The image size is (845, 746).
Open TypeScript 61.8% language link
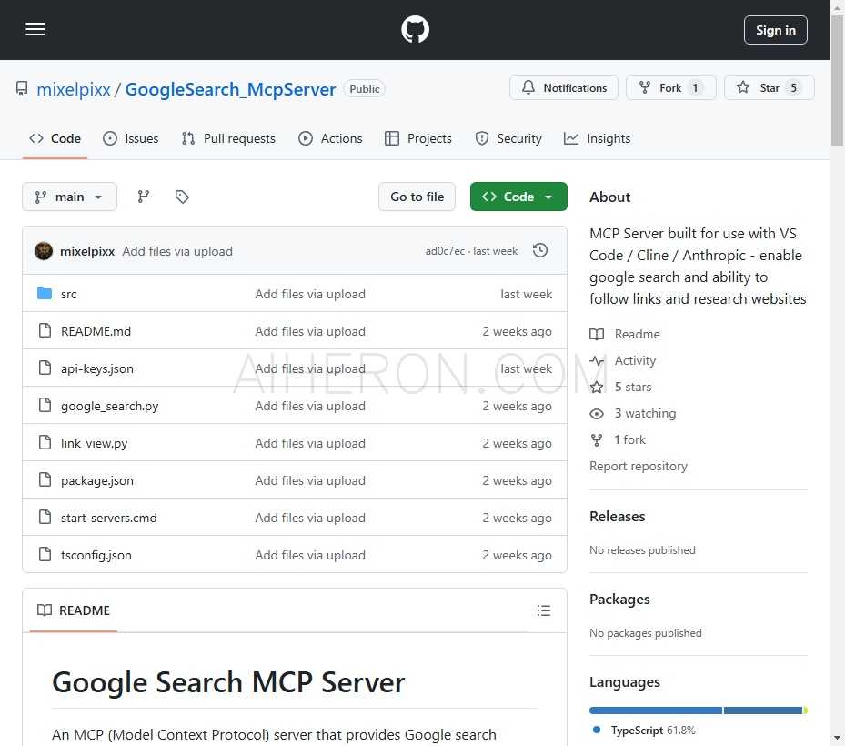pyautogui.click(x=645, y=731)
